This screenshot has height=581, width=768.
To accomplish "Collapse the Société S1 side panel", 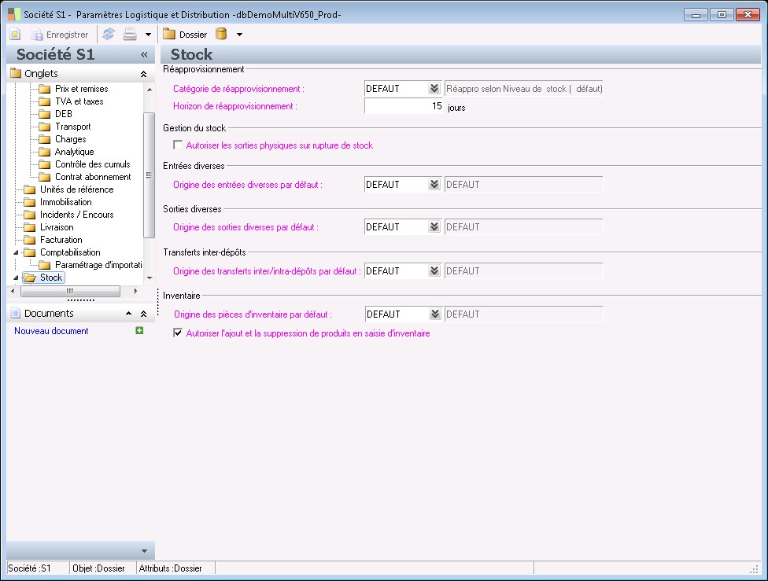I will (144, 54).
